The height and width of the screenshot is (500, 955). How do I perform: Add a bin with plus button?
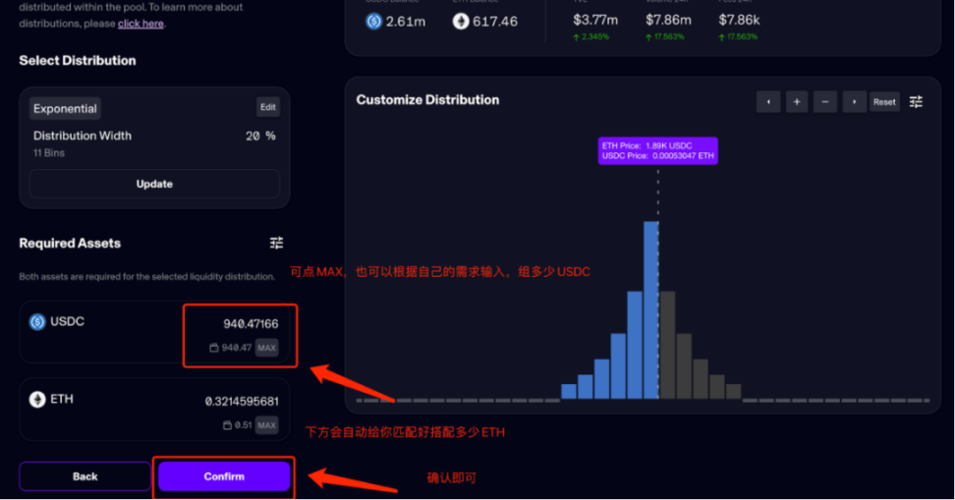[x=797, y=102]
